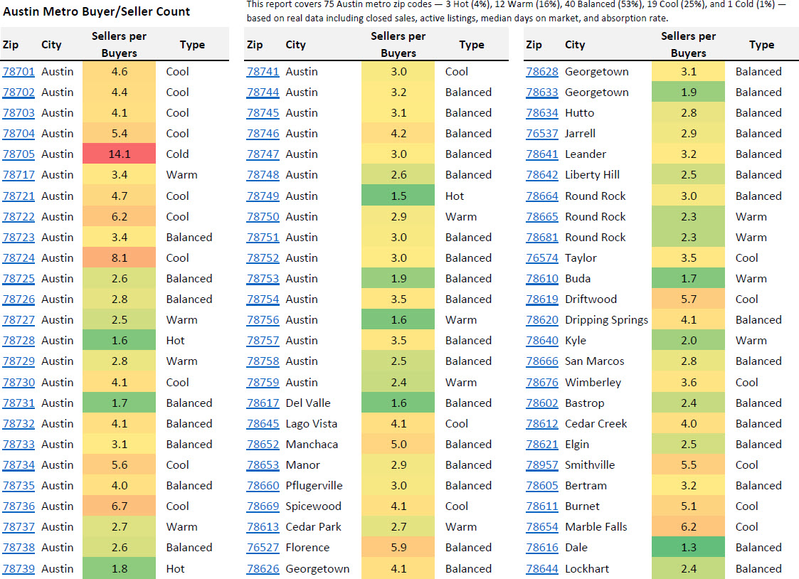
Task: Click the 78705 zip link
Action: tap(18, 154)
